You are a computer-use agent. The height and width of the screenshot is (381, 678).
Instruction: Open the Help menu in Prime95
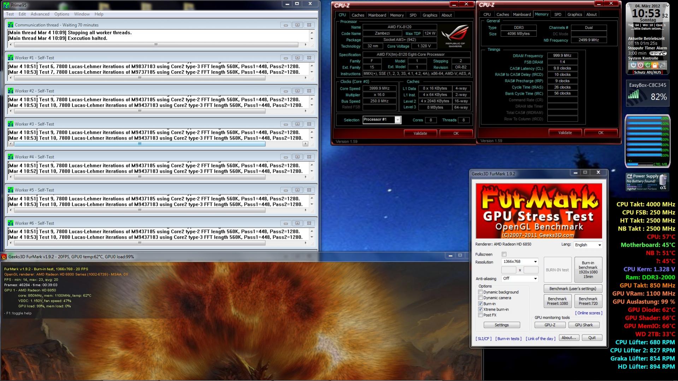coord(99,14)
